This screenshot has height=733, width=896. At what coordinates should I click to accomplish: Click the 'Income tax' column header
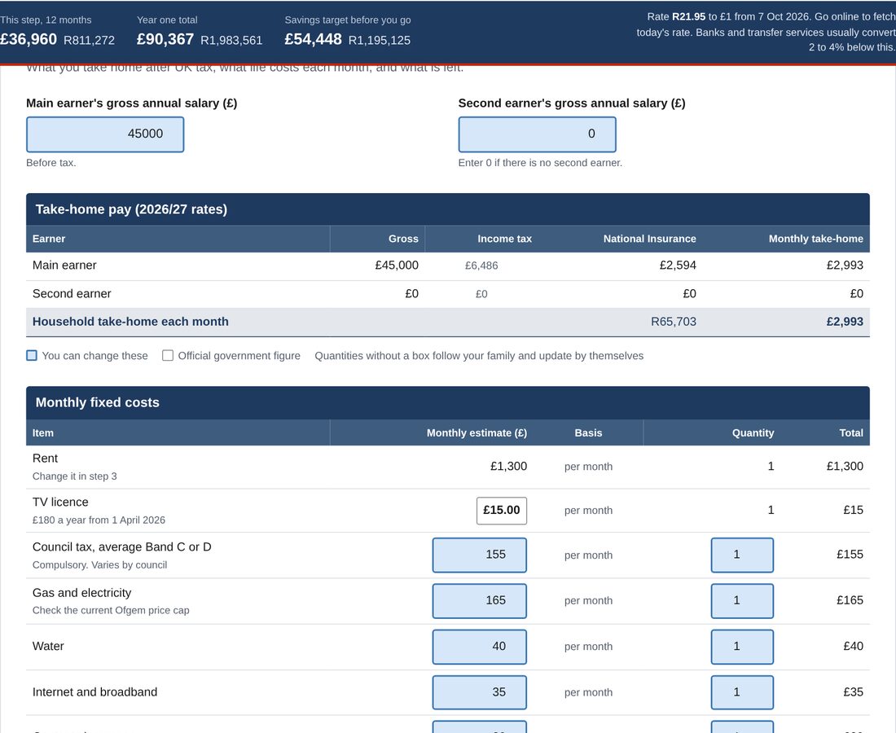point(504,239)
